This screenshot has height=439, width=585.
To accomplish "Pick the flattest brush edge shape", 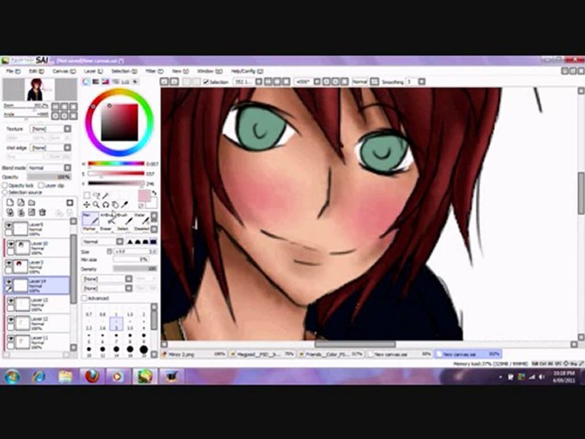I will (153, 242).
